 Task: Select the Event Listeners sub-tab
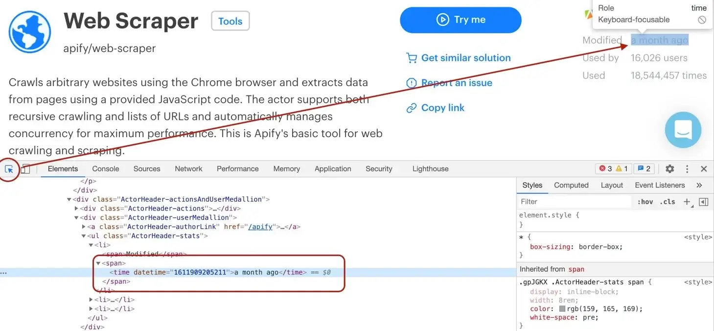tap(660, 185)
